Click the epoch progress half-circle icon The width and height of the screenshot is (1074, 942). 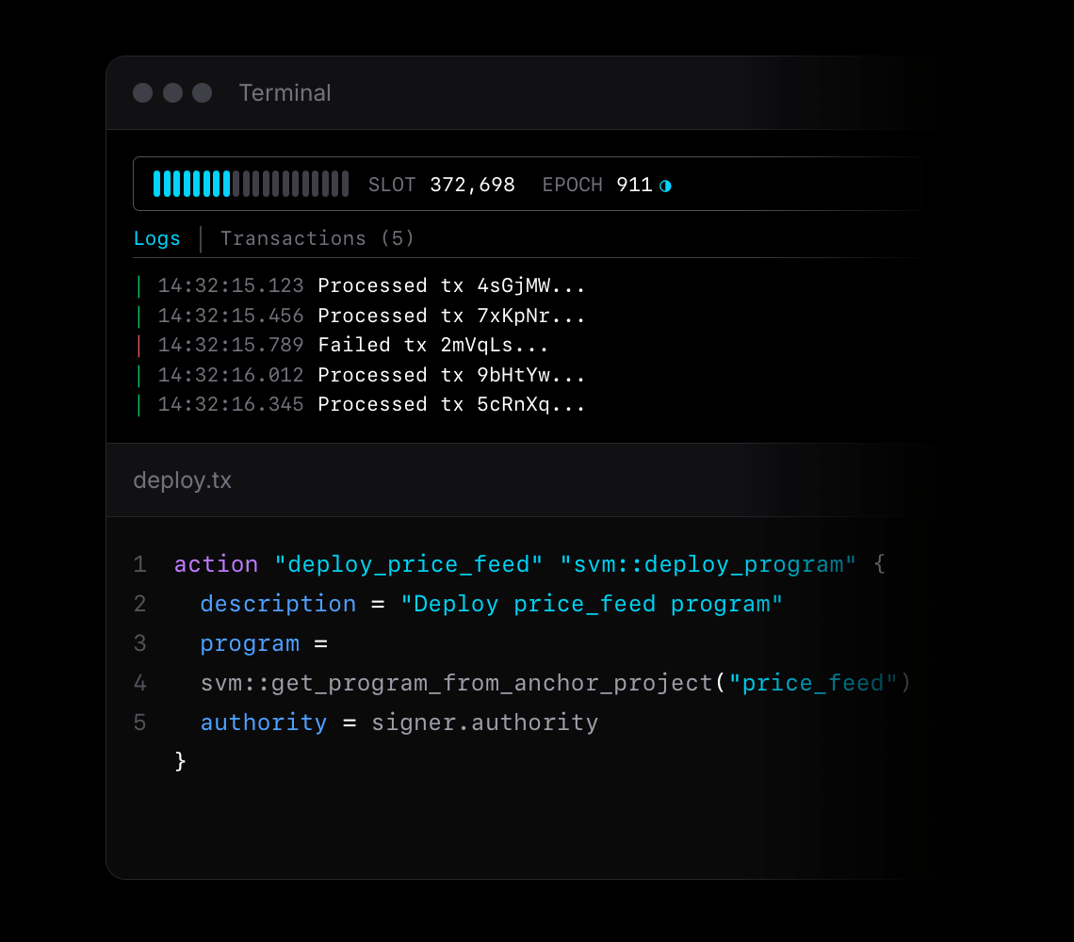665,186
